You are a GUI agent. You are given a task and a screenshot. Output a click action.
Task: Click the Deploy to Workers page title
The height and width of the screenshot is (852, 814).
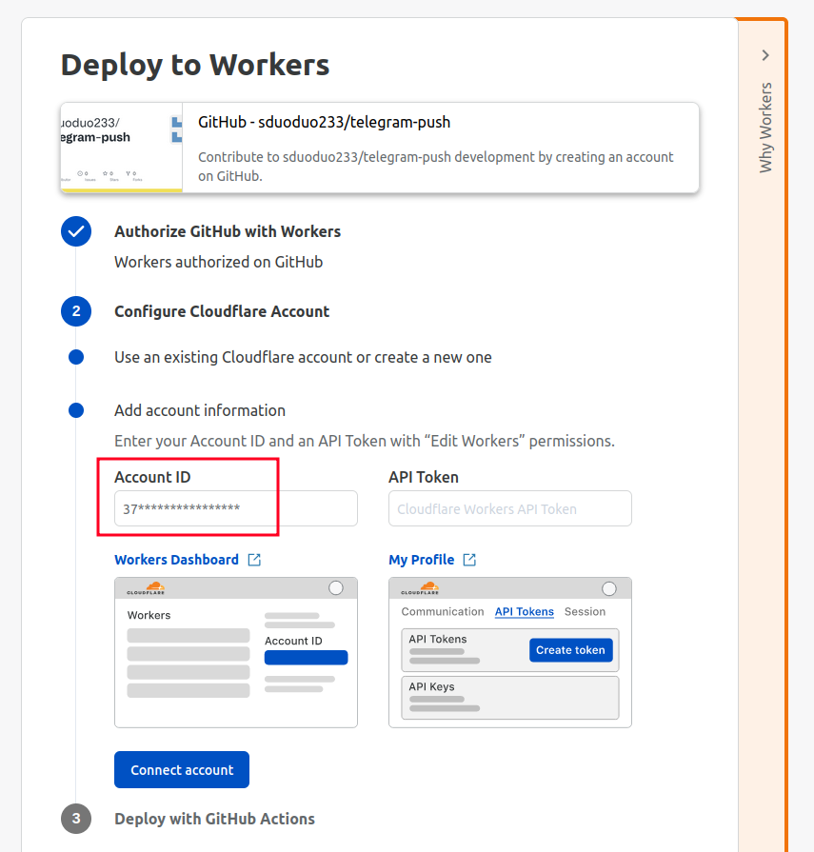coord(195,65)
